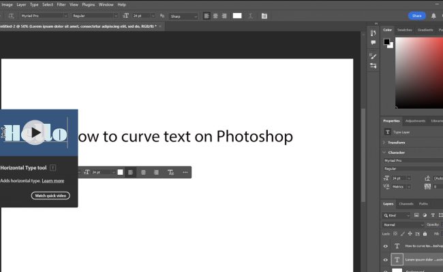Image resolution: width=443 pixels, height=272 pixels.
Task: Open the Brush settings panel icon
Action: 373,56
